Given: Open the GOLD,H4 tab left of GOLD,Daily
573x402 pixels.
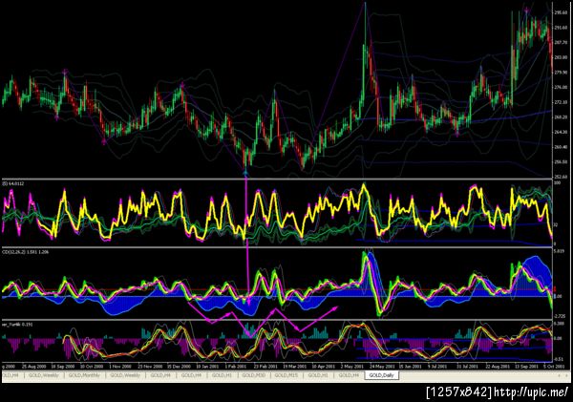Looking at the screenshot, I should pyautogui.click(x=349, y=375).
